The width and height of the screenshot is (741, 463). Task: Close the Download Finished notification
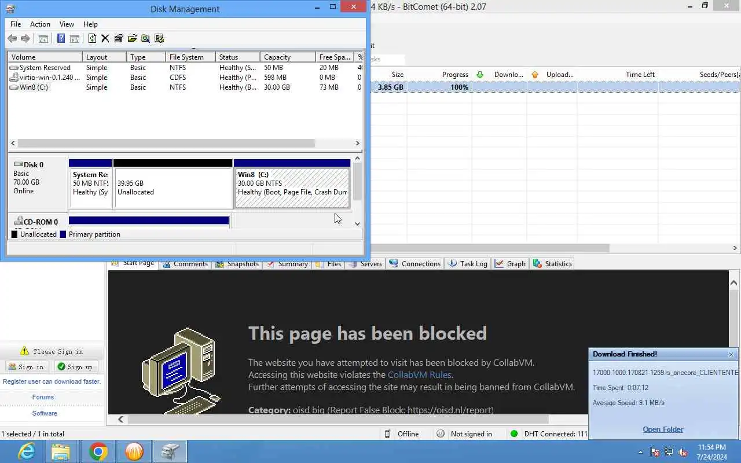[731, 354]
